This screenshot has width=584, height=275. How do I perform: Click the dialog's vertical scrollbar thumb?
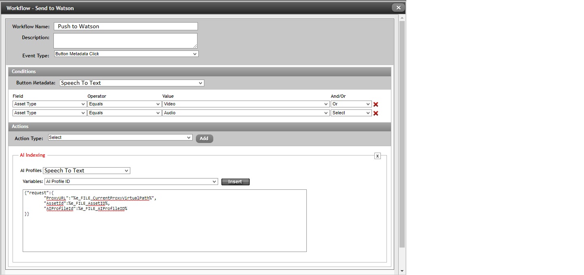402,133
